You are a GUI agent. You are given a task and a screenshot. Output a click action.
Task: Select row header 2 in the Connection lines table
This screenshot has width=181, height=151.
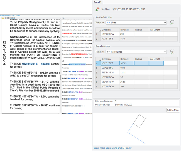(98, 39)
